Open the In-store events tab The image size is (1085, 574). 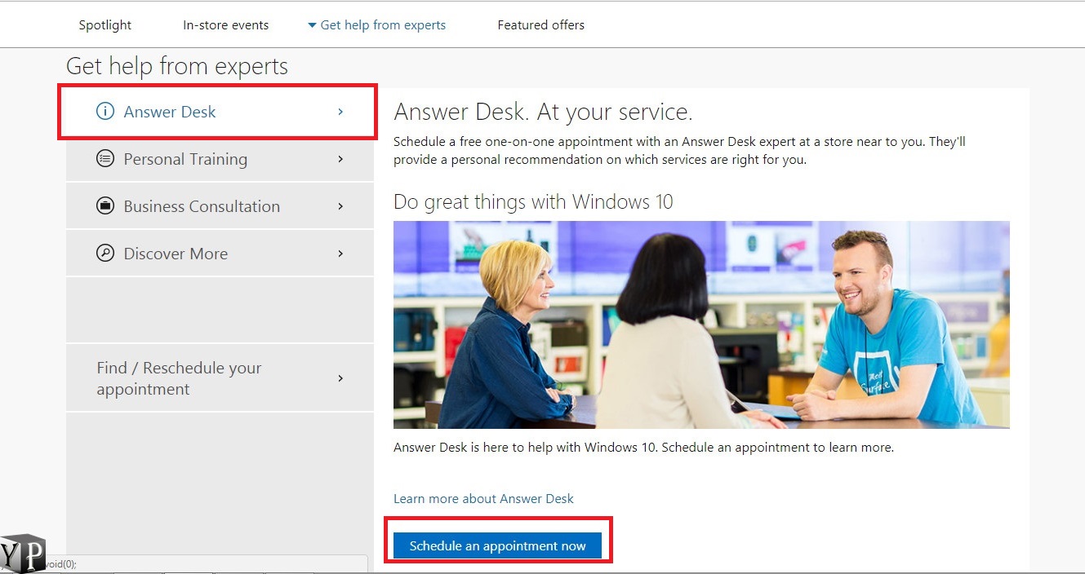[x=226, y=25]
